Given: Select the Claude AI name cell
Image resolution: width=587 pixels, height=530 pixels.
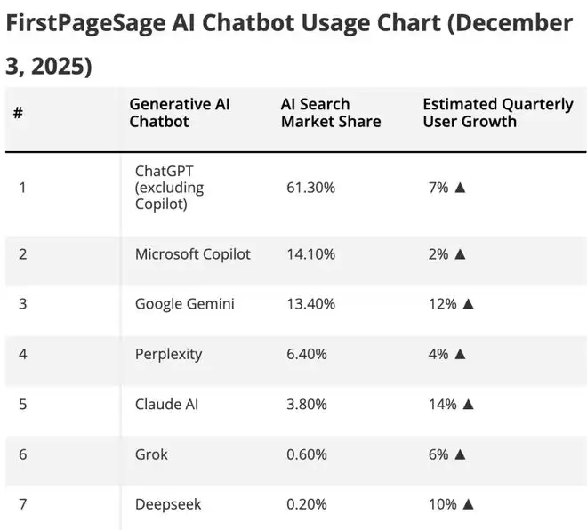Looking at the screenshot, I should point(166,404).
